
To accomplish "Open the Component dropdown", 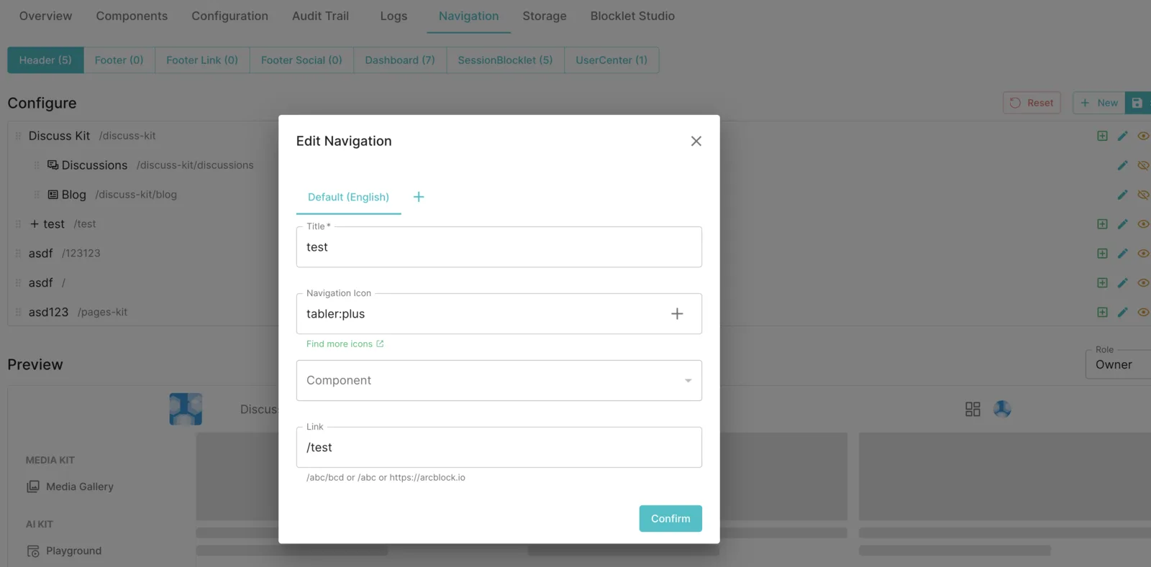I will click(499, 380).
